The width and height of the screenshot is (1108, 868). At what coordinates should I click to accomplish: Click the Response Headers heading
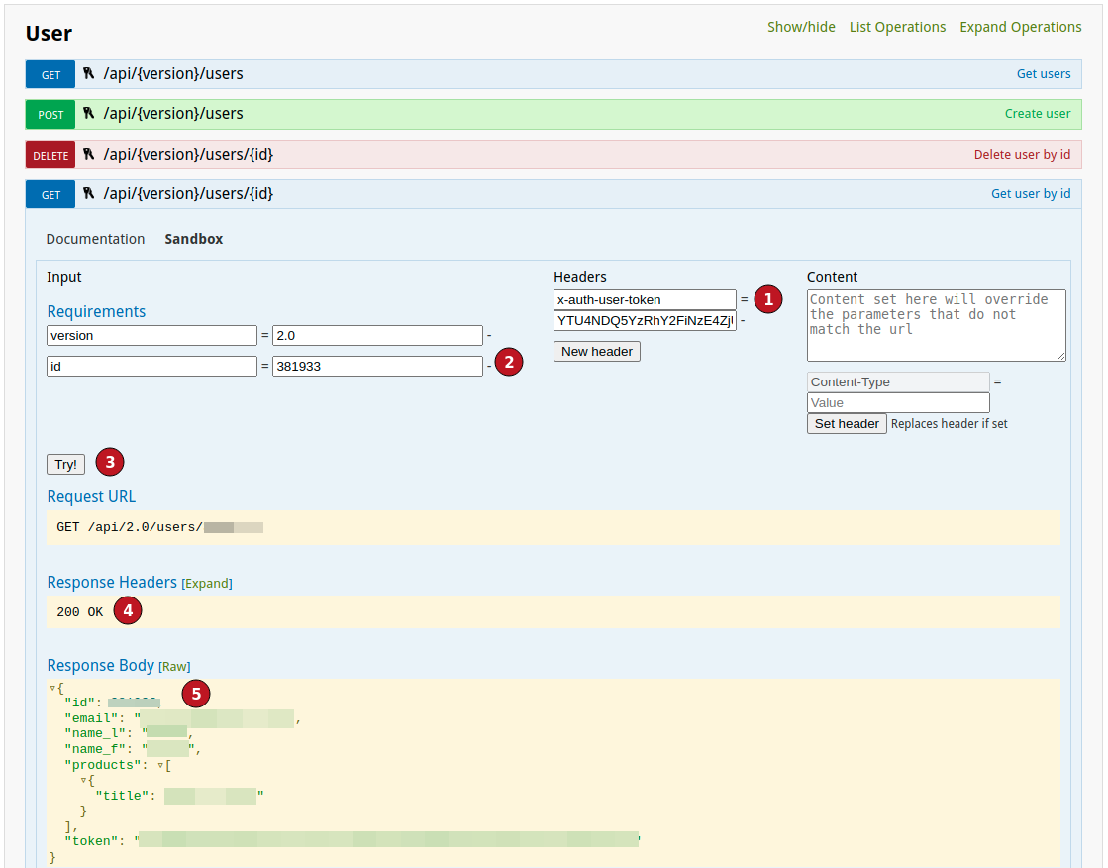[x=112, y=582]
